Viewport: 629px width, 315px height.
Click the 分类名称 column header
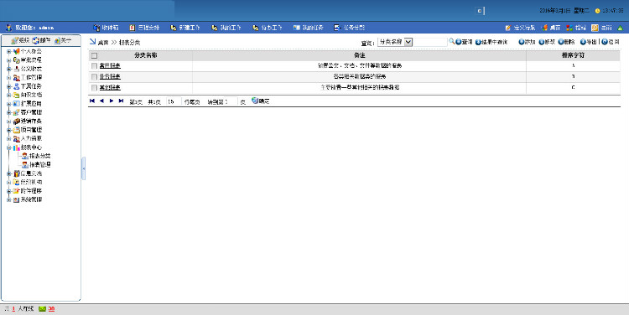146,55
